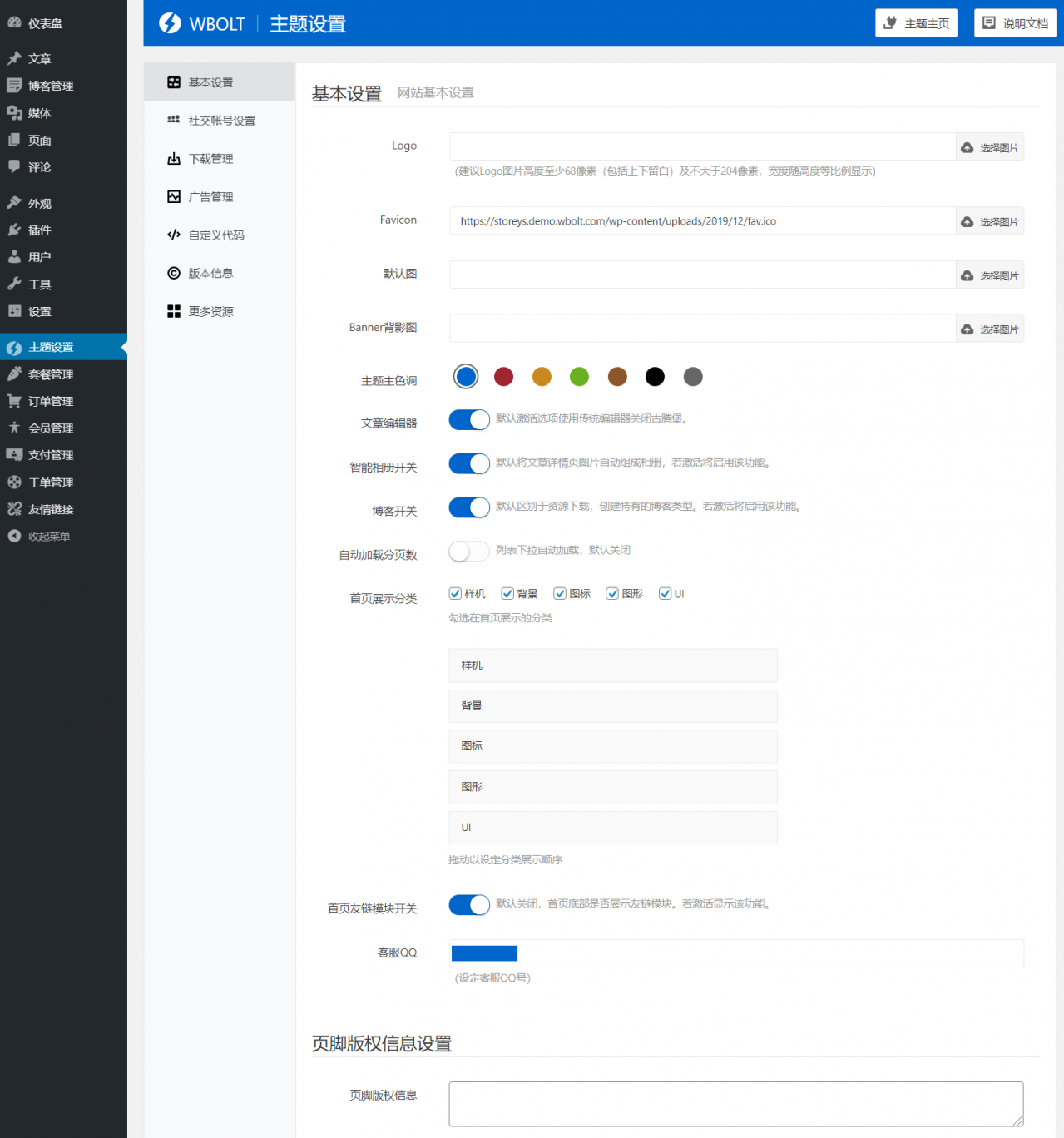
Task: Click 选择图片 next to the Logo field
Action: coord(989,146)
